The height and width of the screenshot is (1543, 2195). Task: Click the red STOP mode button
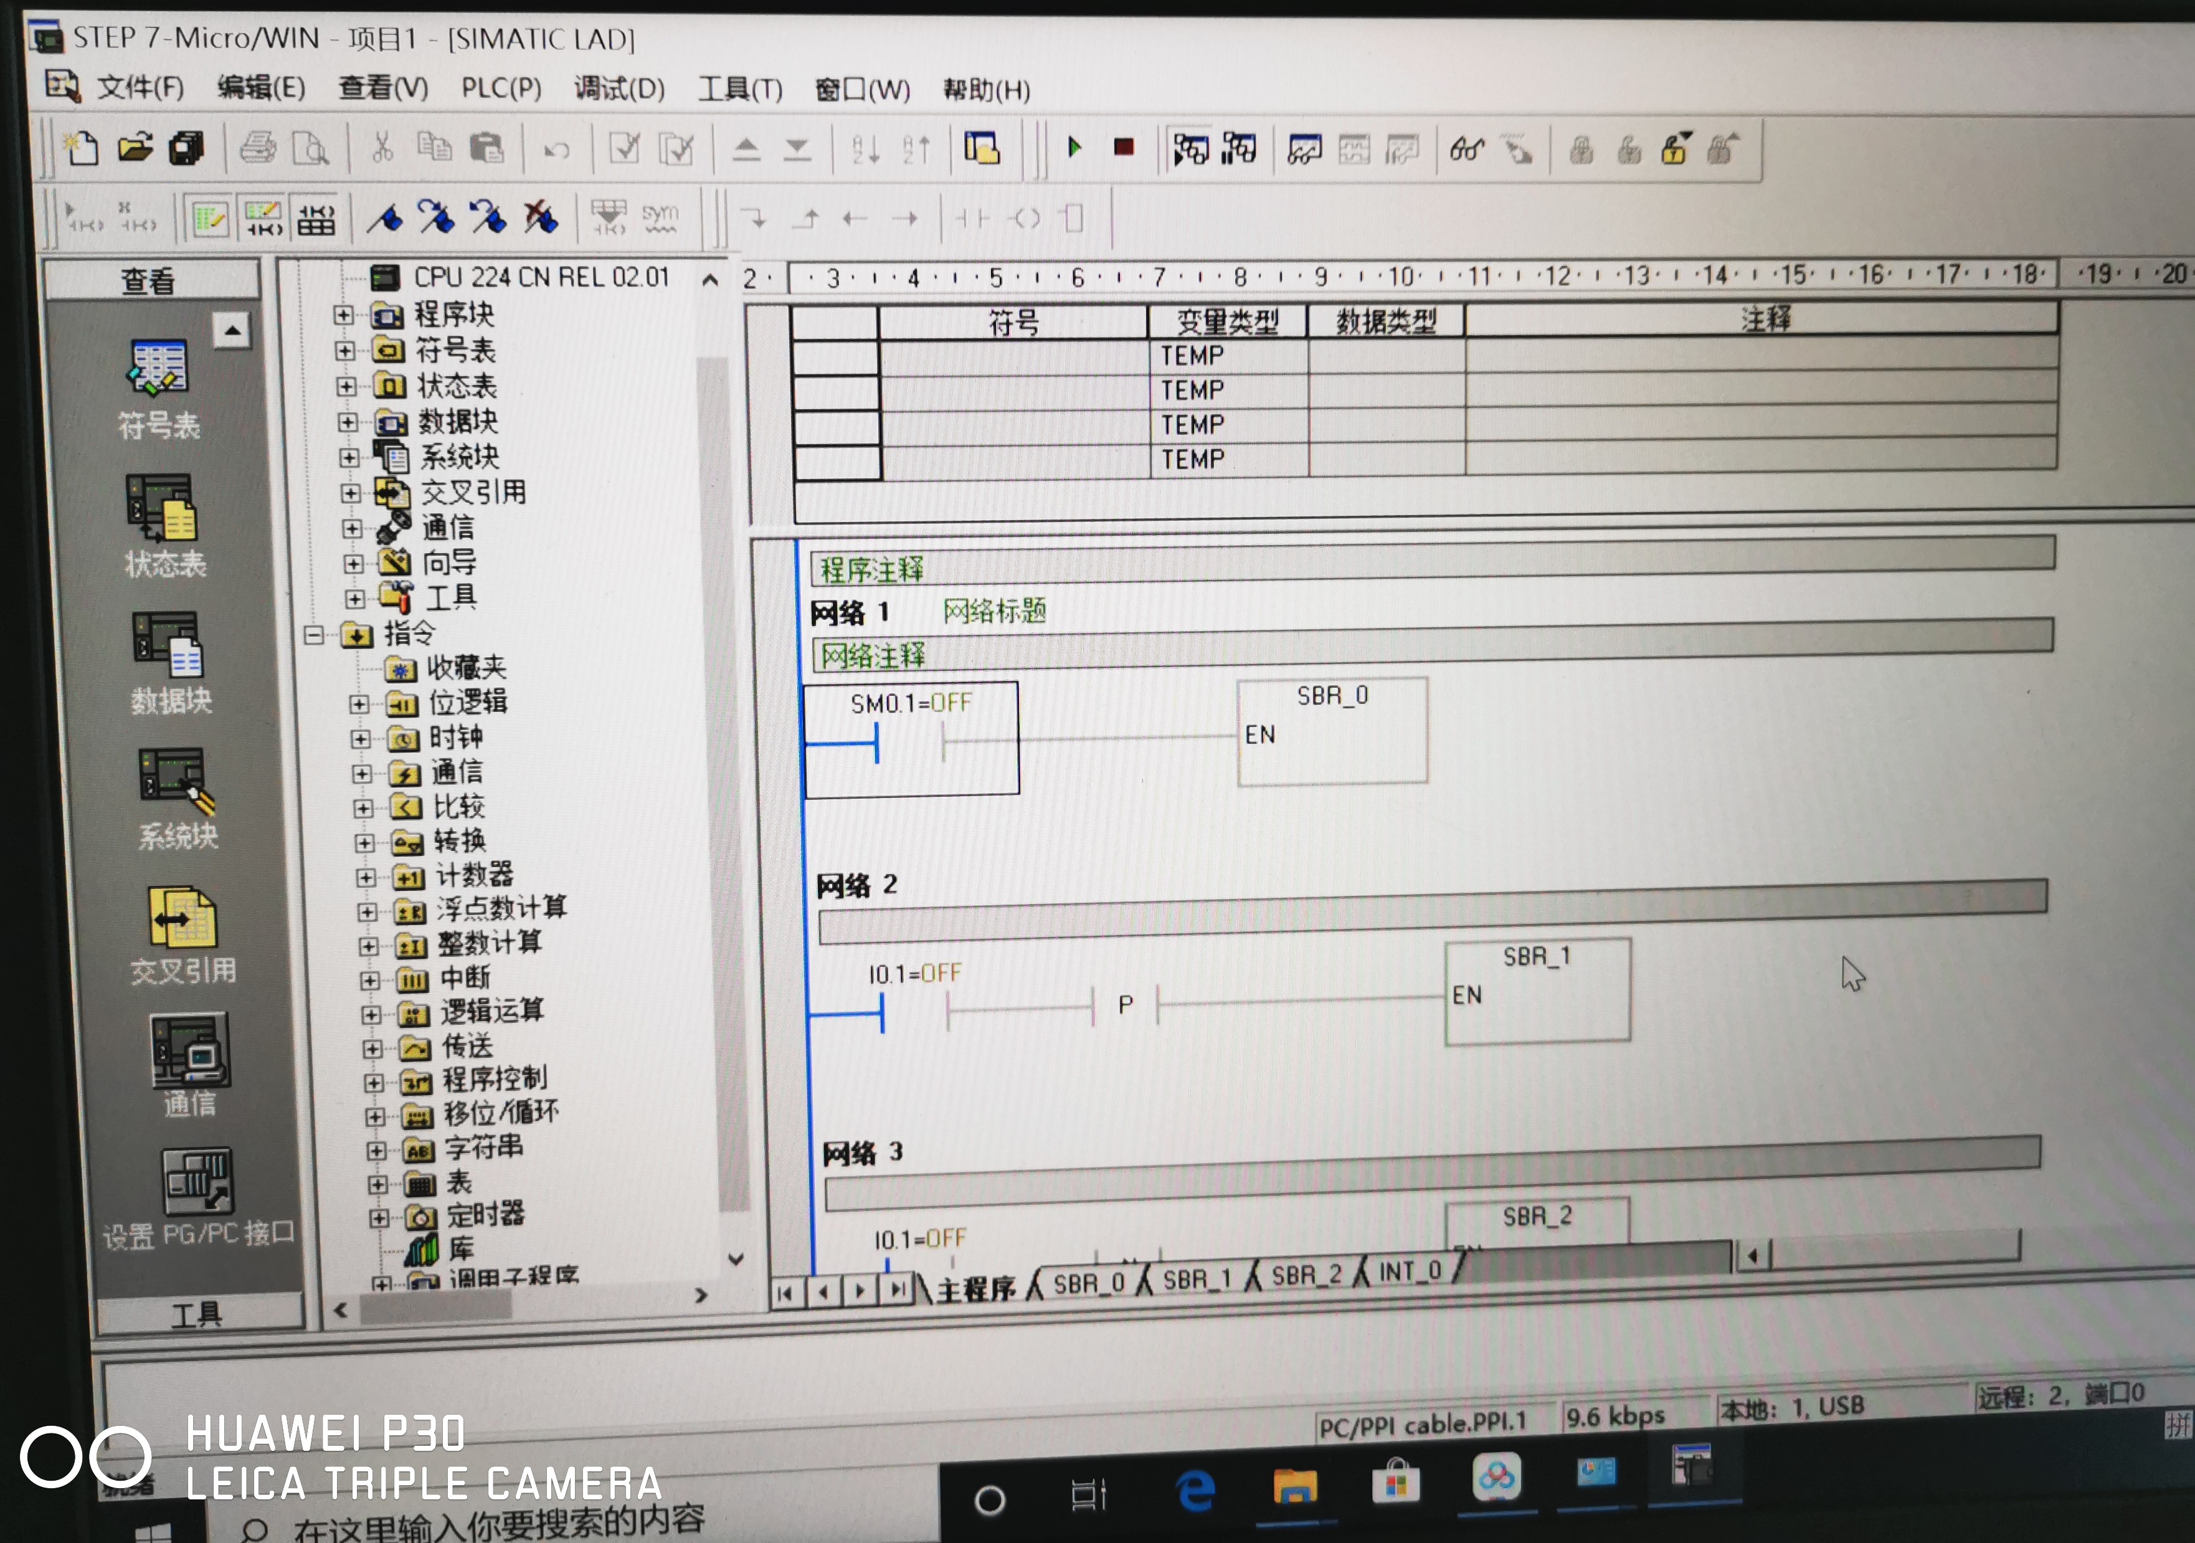(x=1123, y=147)
